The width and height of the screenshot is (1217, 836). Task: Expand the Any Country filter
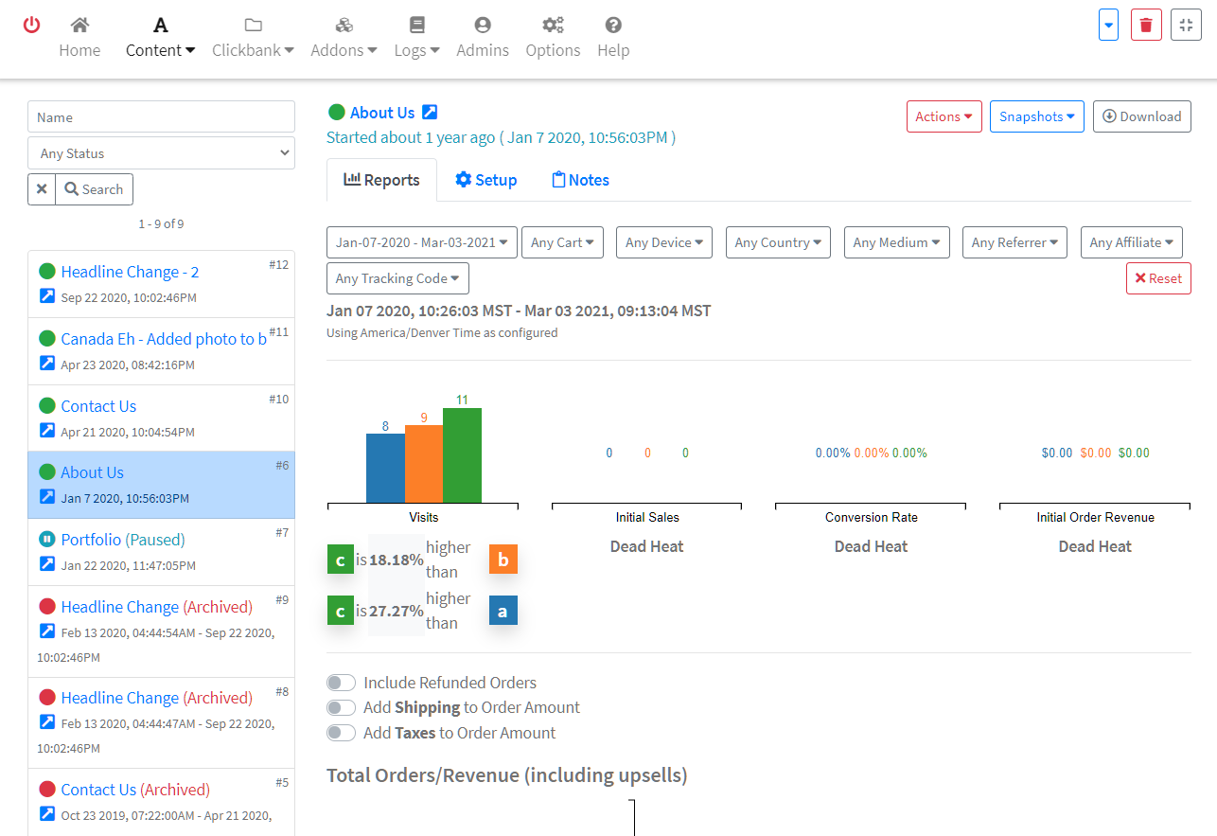pos(778,242)
